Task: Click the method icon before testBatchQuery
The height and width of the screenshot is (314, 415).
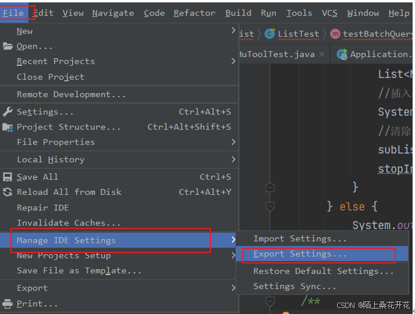Action: [x=335, y=34]
